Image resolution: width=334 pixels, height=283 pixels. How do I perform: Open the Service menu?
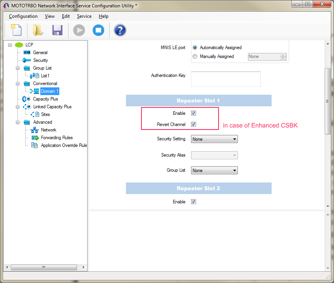coord(84,16)
